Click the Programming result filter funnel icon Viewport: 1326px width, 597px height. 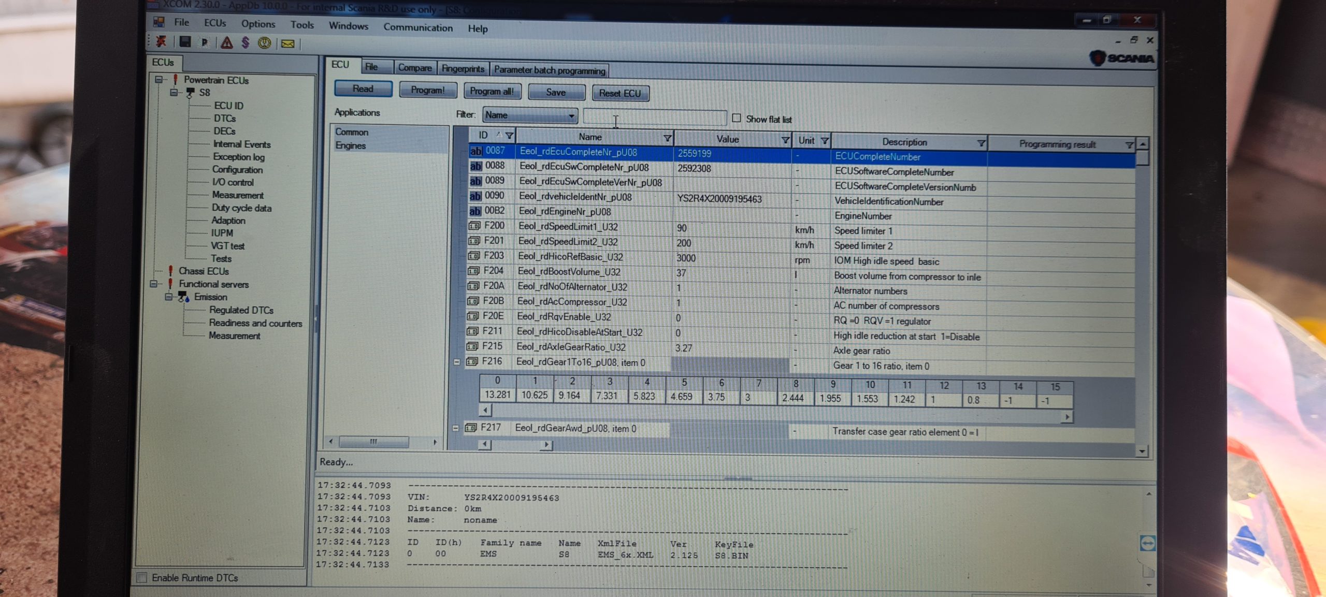[x=1129, y=145]
